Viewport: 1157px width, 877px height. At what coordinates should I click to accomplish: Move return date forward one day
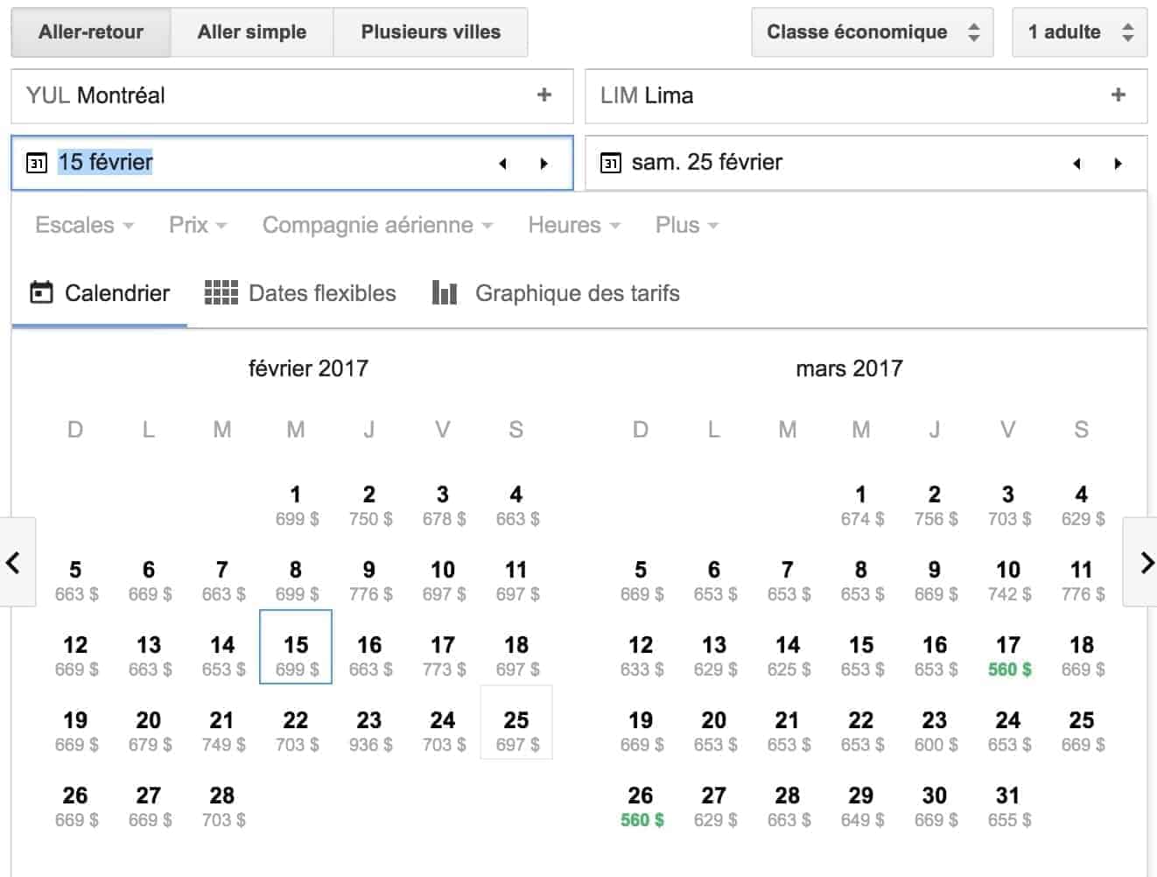tap(1118, 164)
